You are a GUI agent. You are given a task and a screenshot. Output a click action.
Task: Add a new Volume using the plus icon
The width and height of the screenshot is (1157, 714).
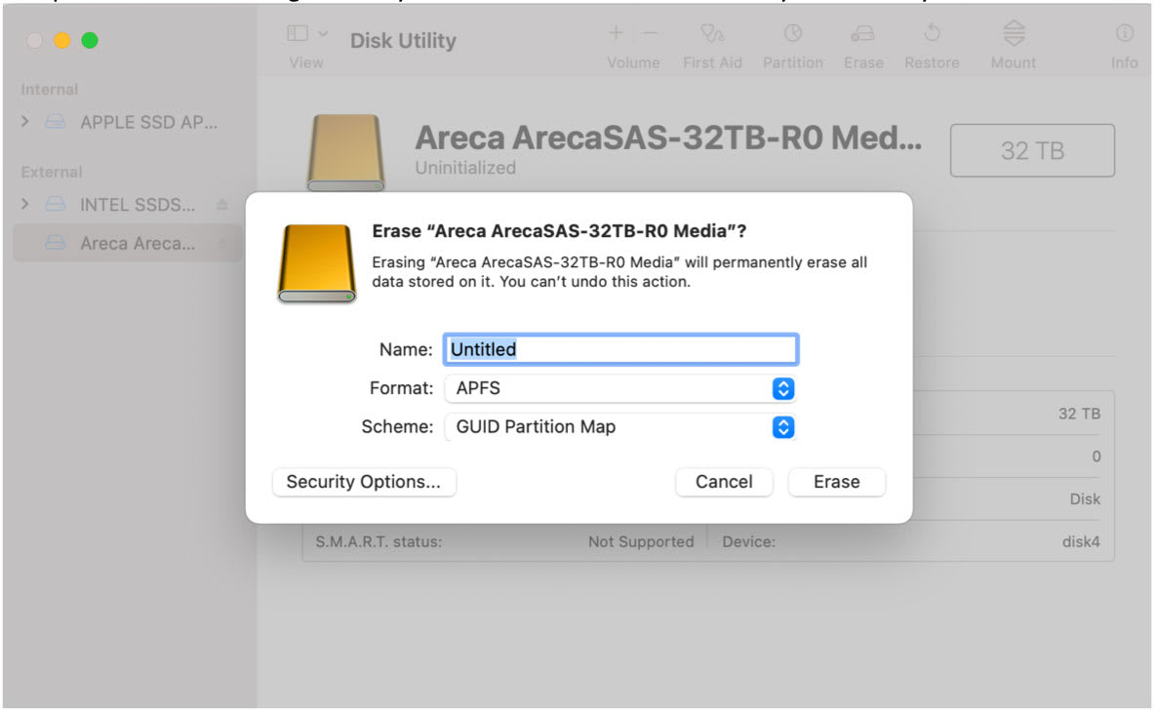point(617,33)
